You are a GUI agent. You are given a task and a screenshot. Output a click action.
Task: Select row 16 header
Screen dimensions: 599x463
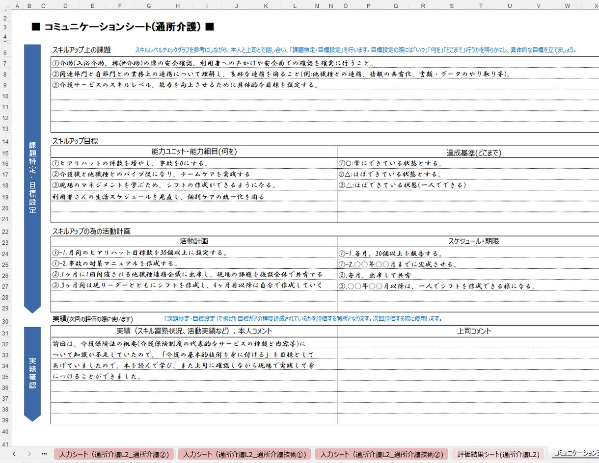tap(5, 164)
